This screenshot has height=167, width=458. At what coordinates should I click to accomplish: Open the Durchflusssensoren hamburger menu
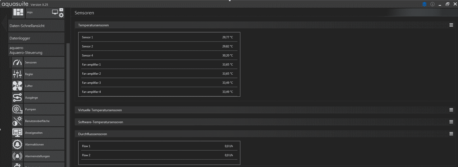[x=451, y=134]
